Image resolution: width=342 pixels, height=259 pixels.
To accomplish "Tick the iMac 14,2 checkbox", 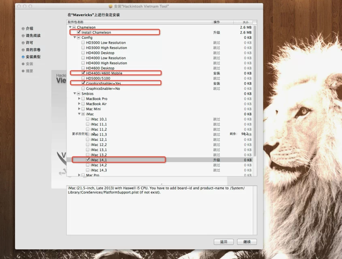I will click(88, 165).
